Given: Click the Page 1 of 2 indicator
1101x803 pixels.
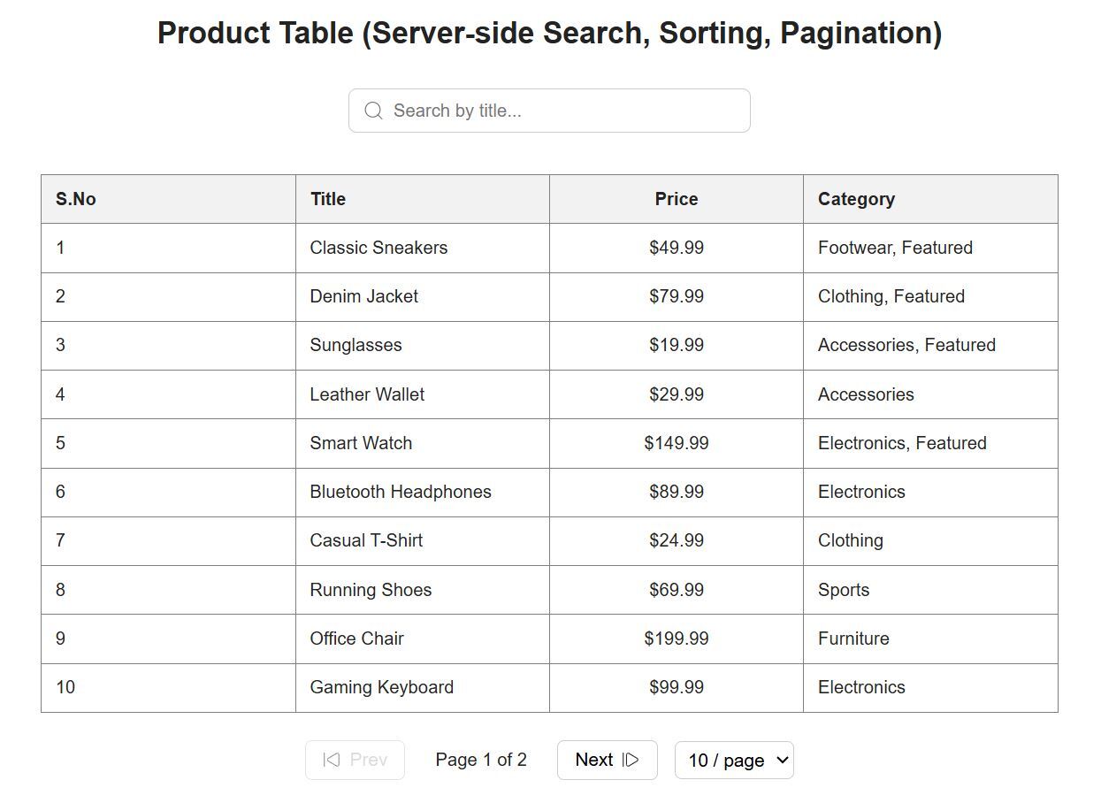Looking at the screenshot, I should pyautogui.click(x=481, y=760).
